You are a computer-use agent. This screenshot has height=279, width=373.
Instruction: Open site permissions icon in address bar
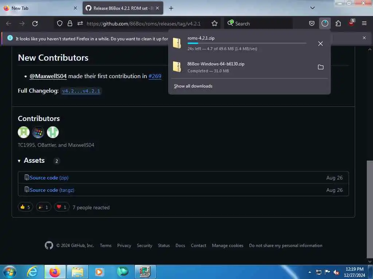click(x=80, y=24)
